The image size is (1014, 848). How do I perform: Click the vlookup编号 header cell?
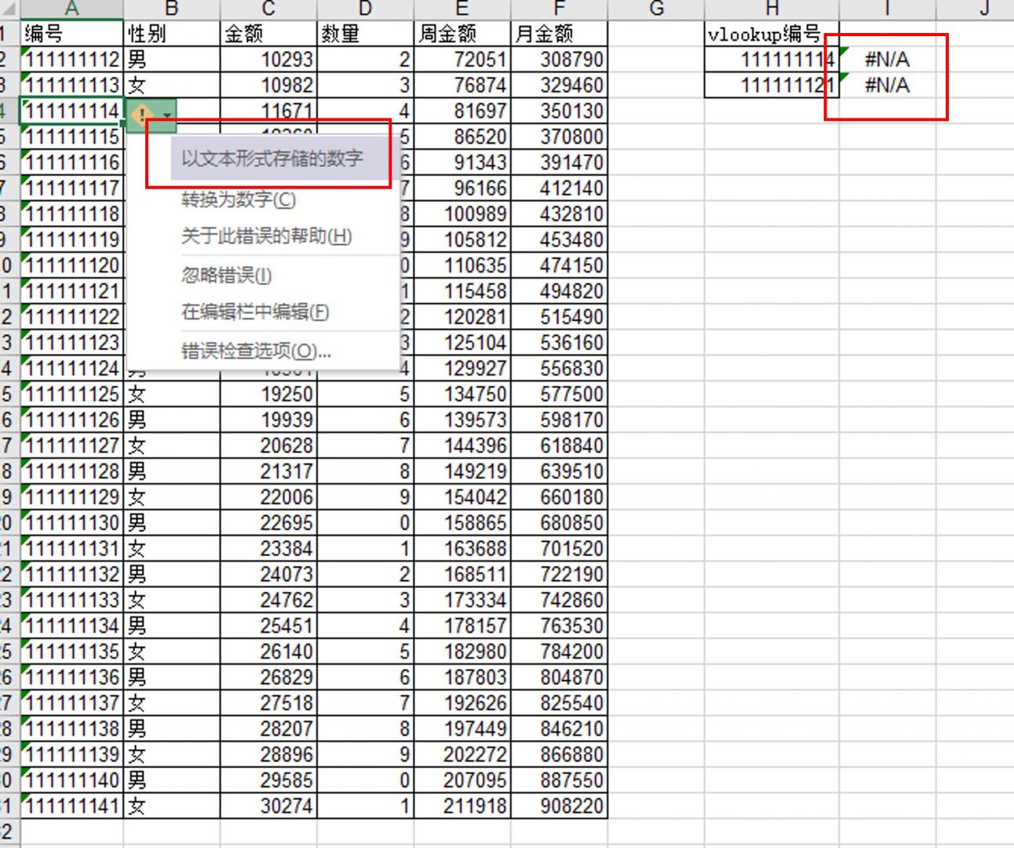coord(771,34)
